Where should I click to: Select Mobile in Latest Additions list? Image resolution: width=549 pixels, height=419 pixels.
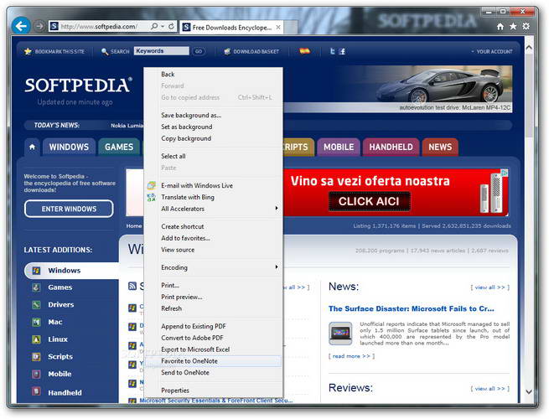[x=60, y=374]
